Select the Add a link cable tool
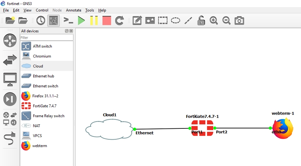 pyautogui.click(x=10, y=138)
